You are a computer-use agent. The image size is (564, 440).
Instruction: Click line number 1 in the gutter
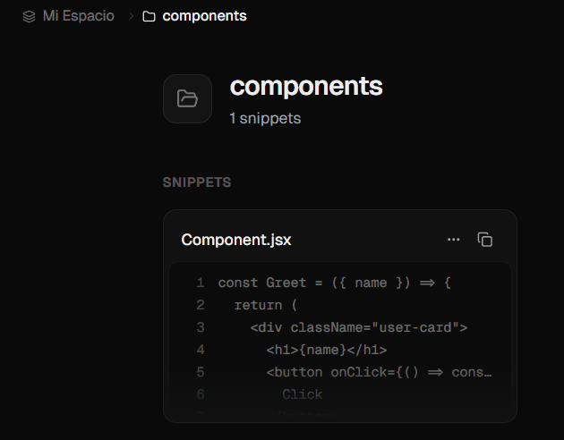(201, 283)
